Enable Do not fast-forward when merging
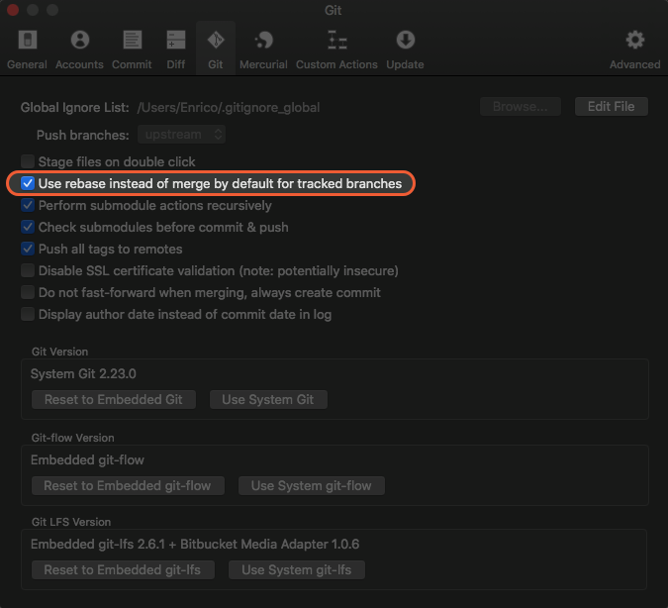This screenshot has height=608, width=668. [28, 292]
